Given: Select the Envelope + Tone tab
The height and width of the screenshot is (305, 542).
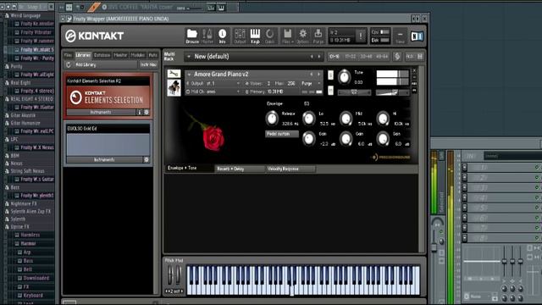Looking at the screenshot, I should pos(190,168).
